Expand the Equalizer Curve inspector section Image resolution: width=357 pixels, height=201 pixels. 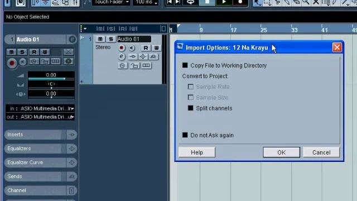[x=35, y=162]
